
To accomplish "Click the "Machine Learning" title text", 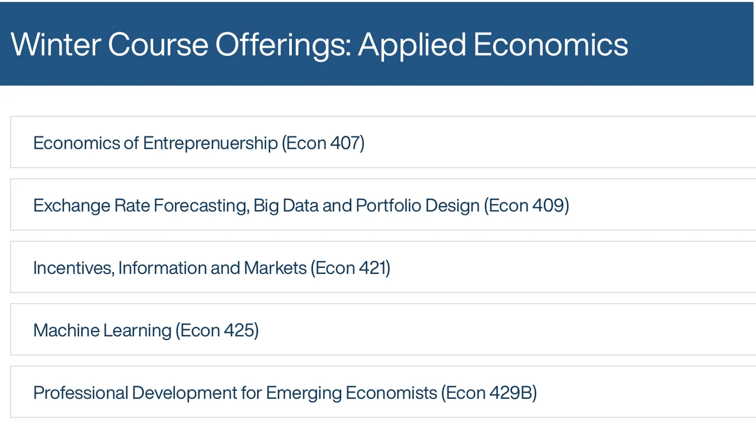I will (x=102, y=331).
